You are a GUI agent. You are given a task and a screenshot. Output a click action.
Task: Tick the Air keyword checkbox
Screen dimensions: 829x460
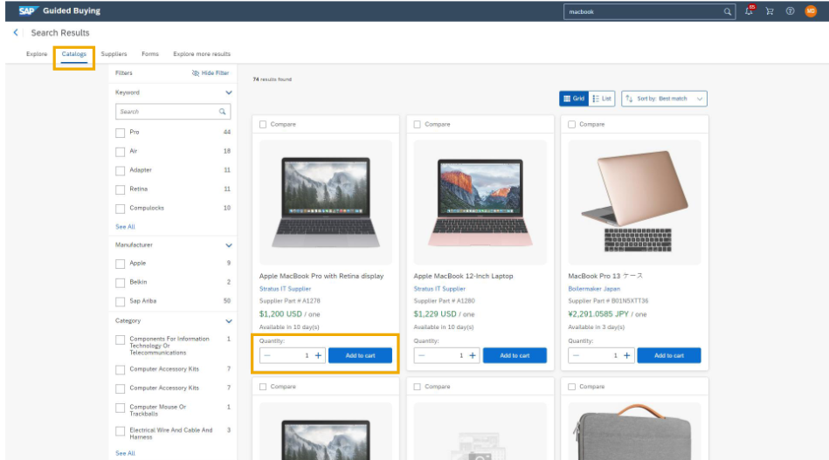(120, 152)
